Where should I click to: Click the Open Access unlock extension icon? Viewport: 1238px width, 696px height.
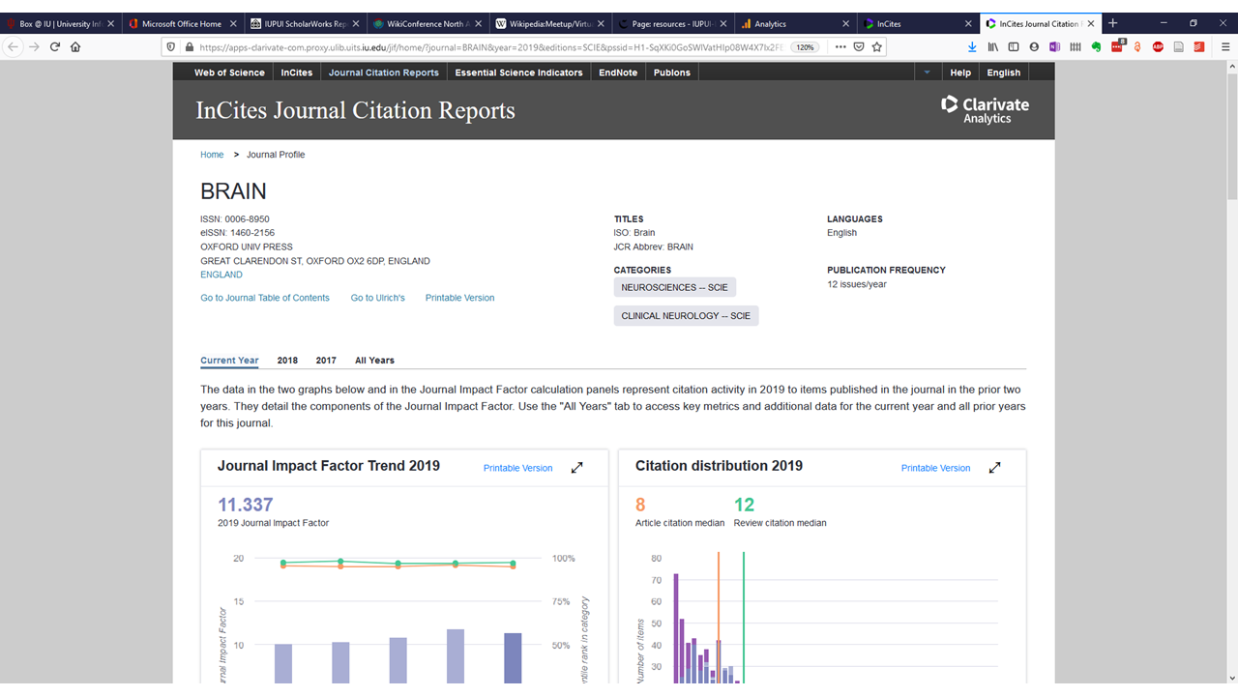point(1137,46)
